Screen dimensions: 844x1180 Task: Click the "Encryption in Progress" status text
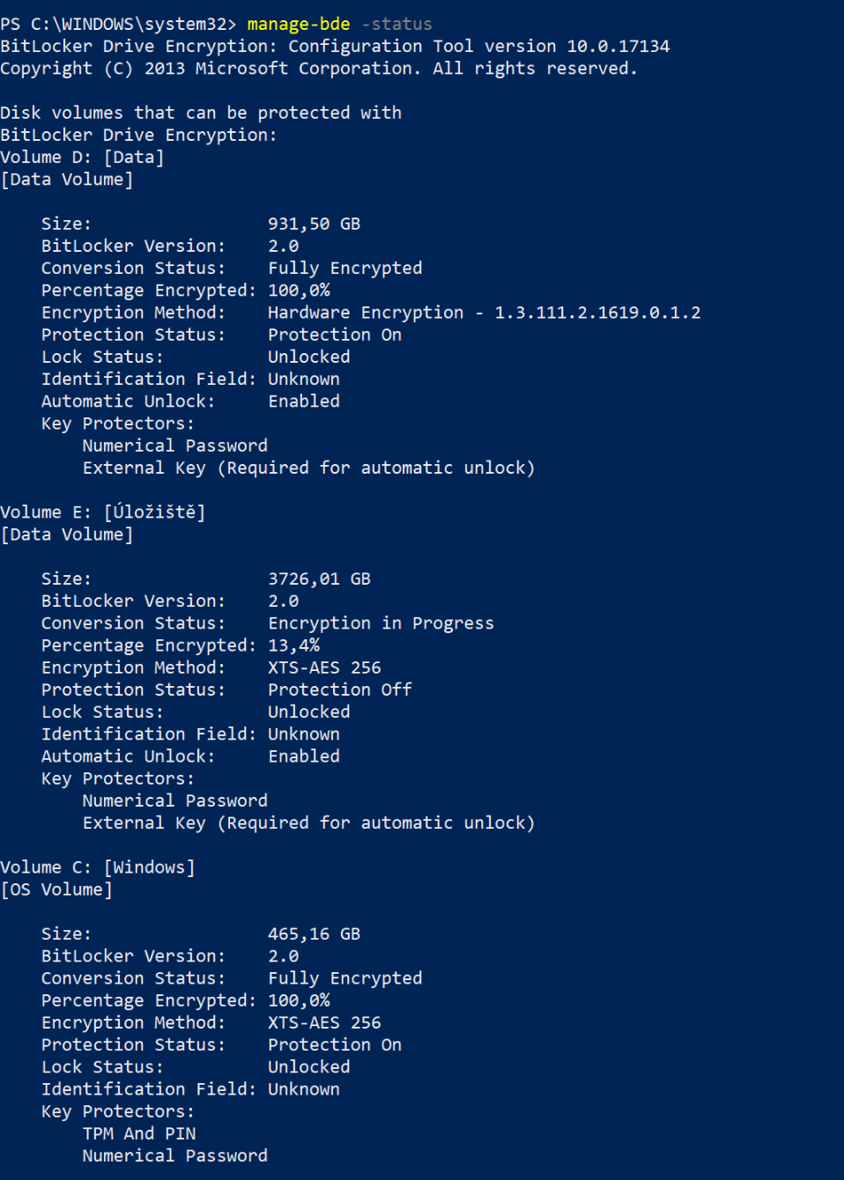coord(381,623)
